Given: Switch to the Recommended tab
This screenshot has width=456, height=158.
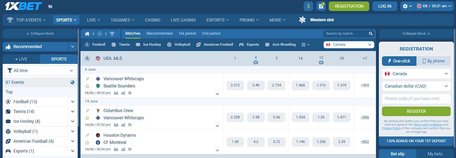Looking at the screenshot, I should coord(160,34).
